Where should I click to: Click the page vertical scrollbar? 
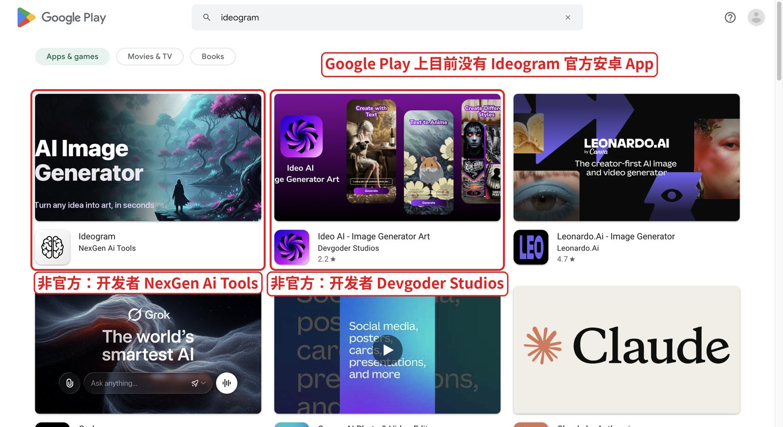click(779, 42)
